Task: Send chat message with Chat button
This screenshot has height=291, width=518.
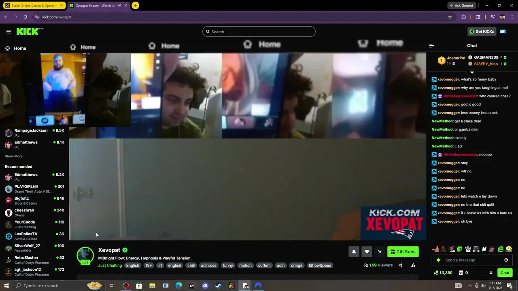Action: point(505,273)
